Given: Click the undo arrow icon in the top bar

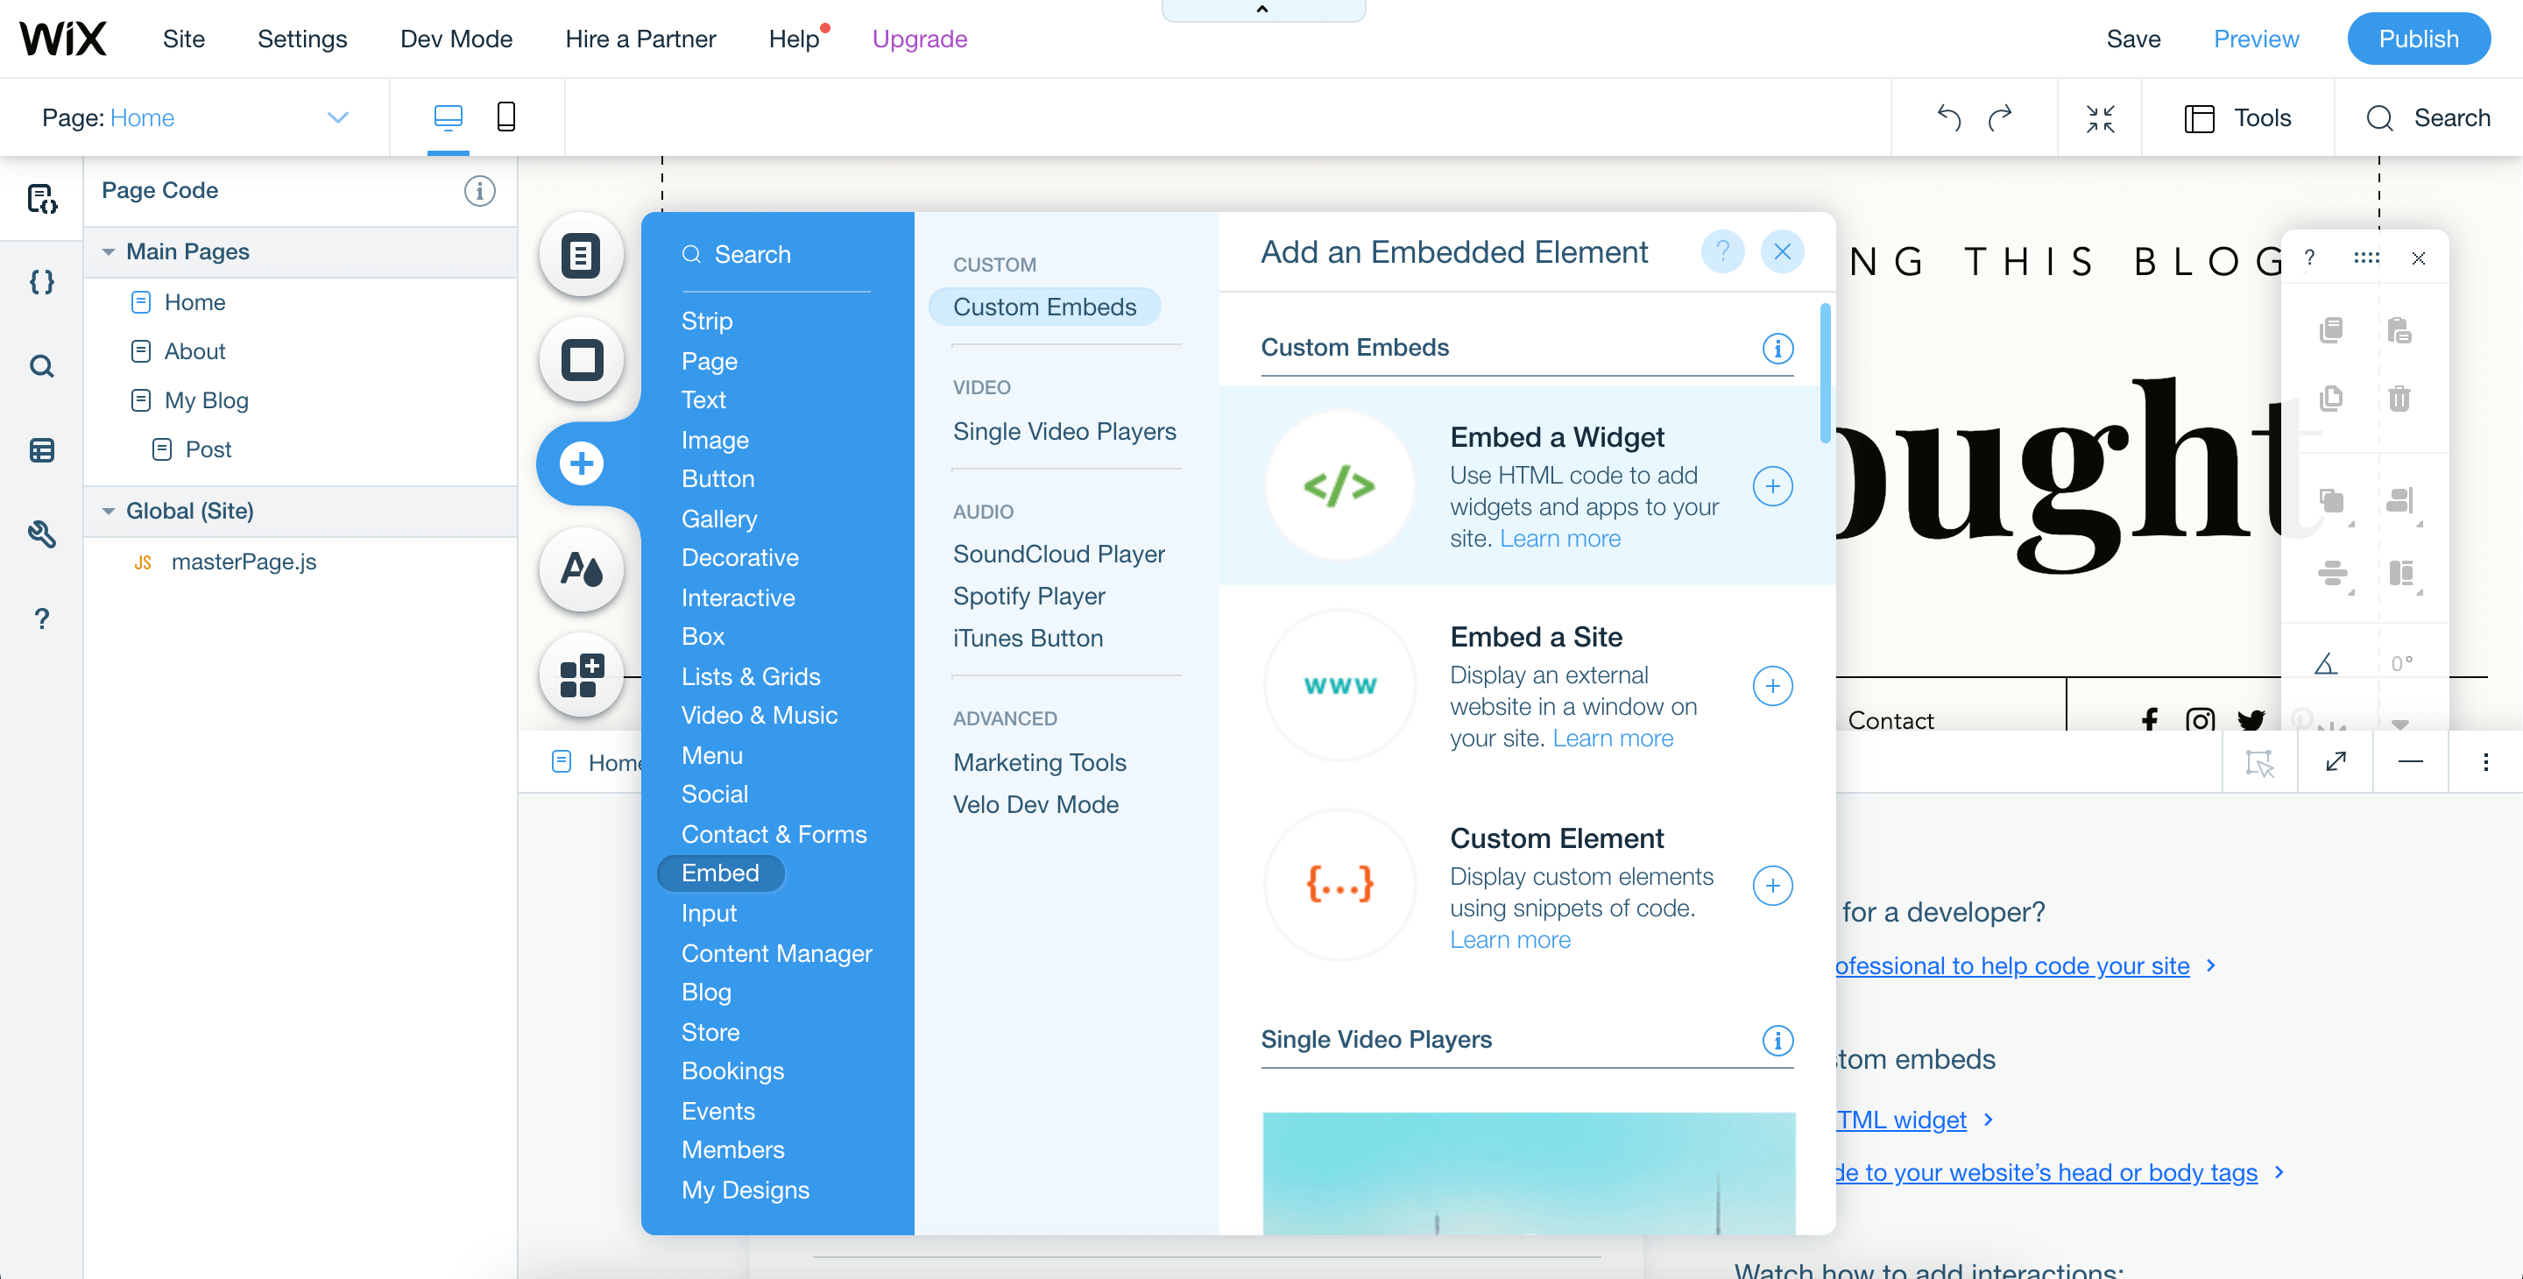Looking at the screenshot, I should click(1948, 117).
